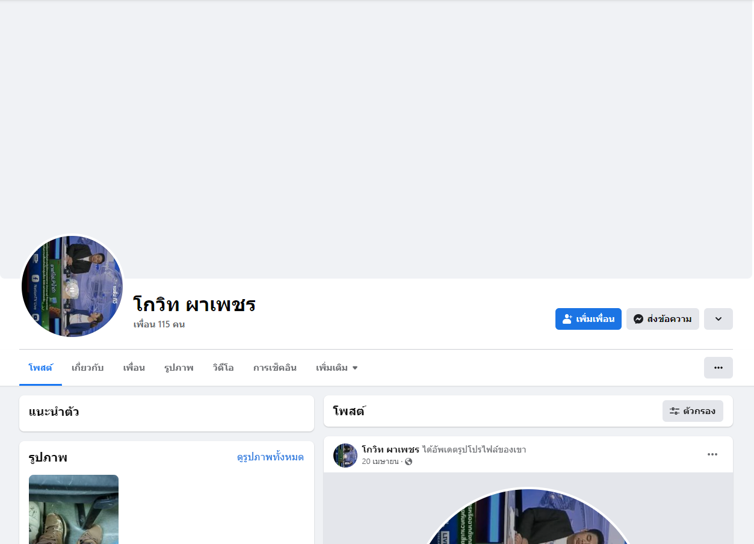Open the การเช็คอิน tab
Image resolution: width=754 pixels, height=544 pixels.
click(274, 368)
